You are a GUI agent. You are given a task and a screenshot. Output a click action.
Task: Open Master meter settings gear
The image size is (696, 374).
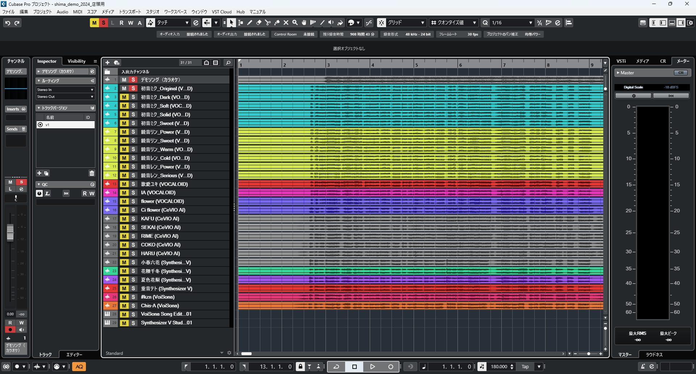(633, 96)
